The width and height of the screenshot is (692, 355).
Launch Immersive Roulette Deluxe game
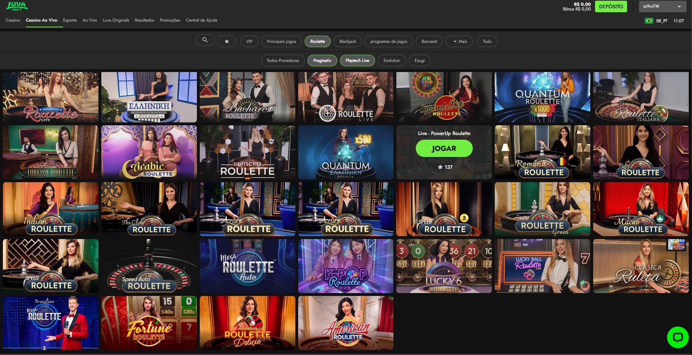pyautogui.click(x=247, y=323)
